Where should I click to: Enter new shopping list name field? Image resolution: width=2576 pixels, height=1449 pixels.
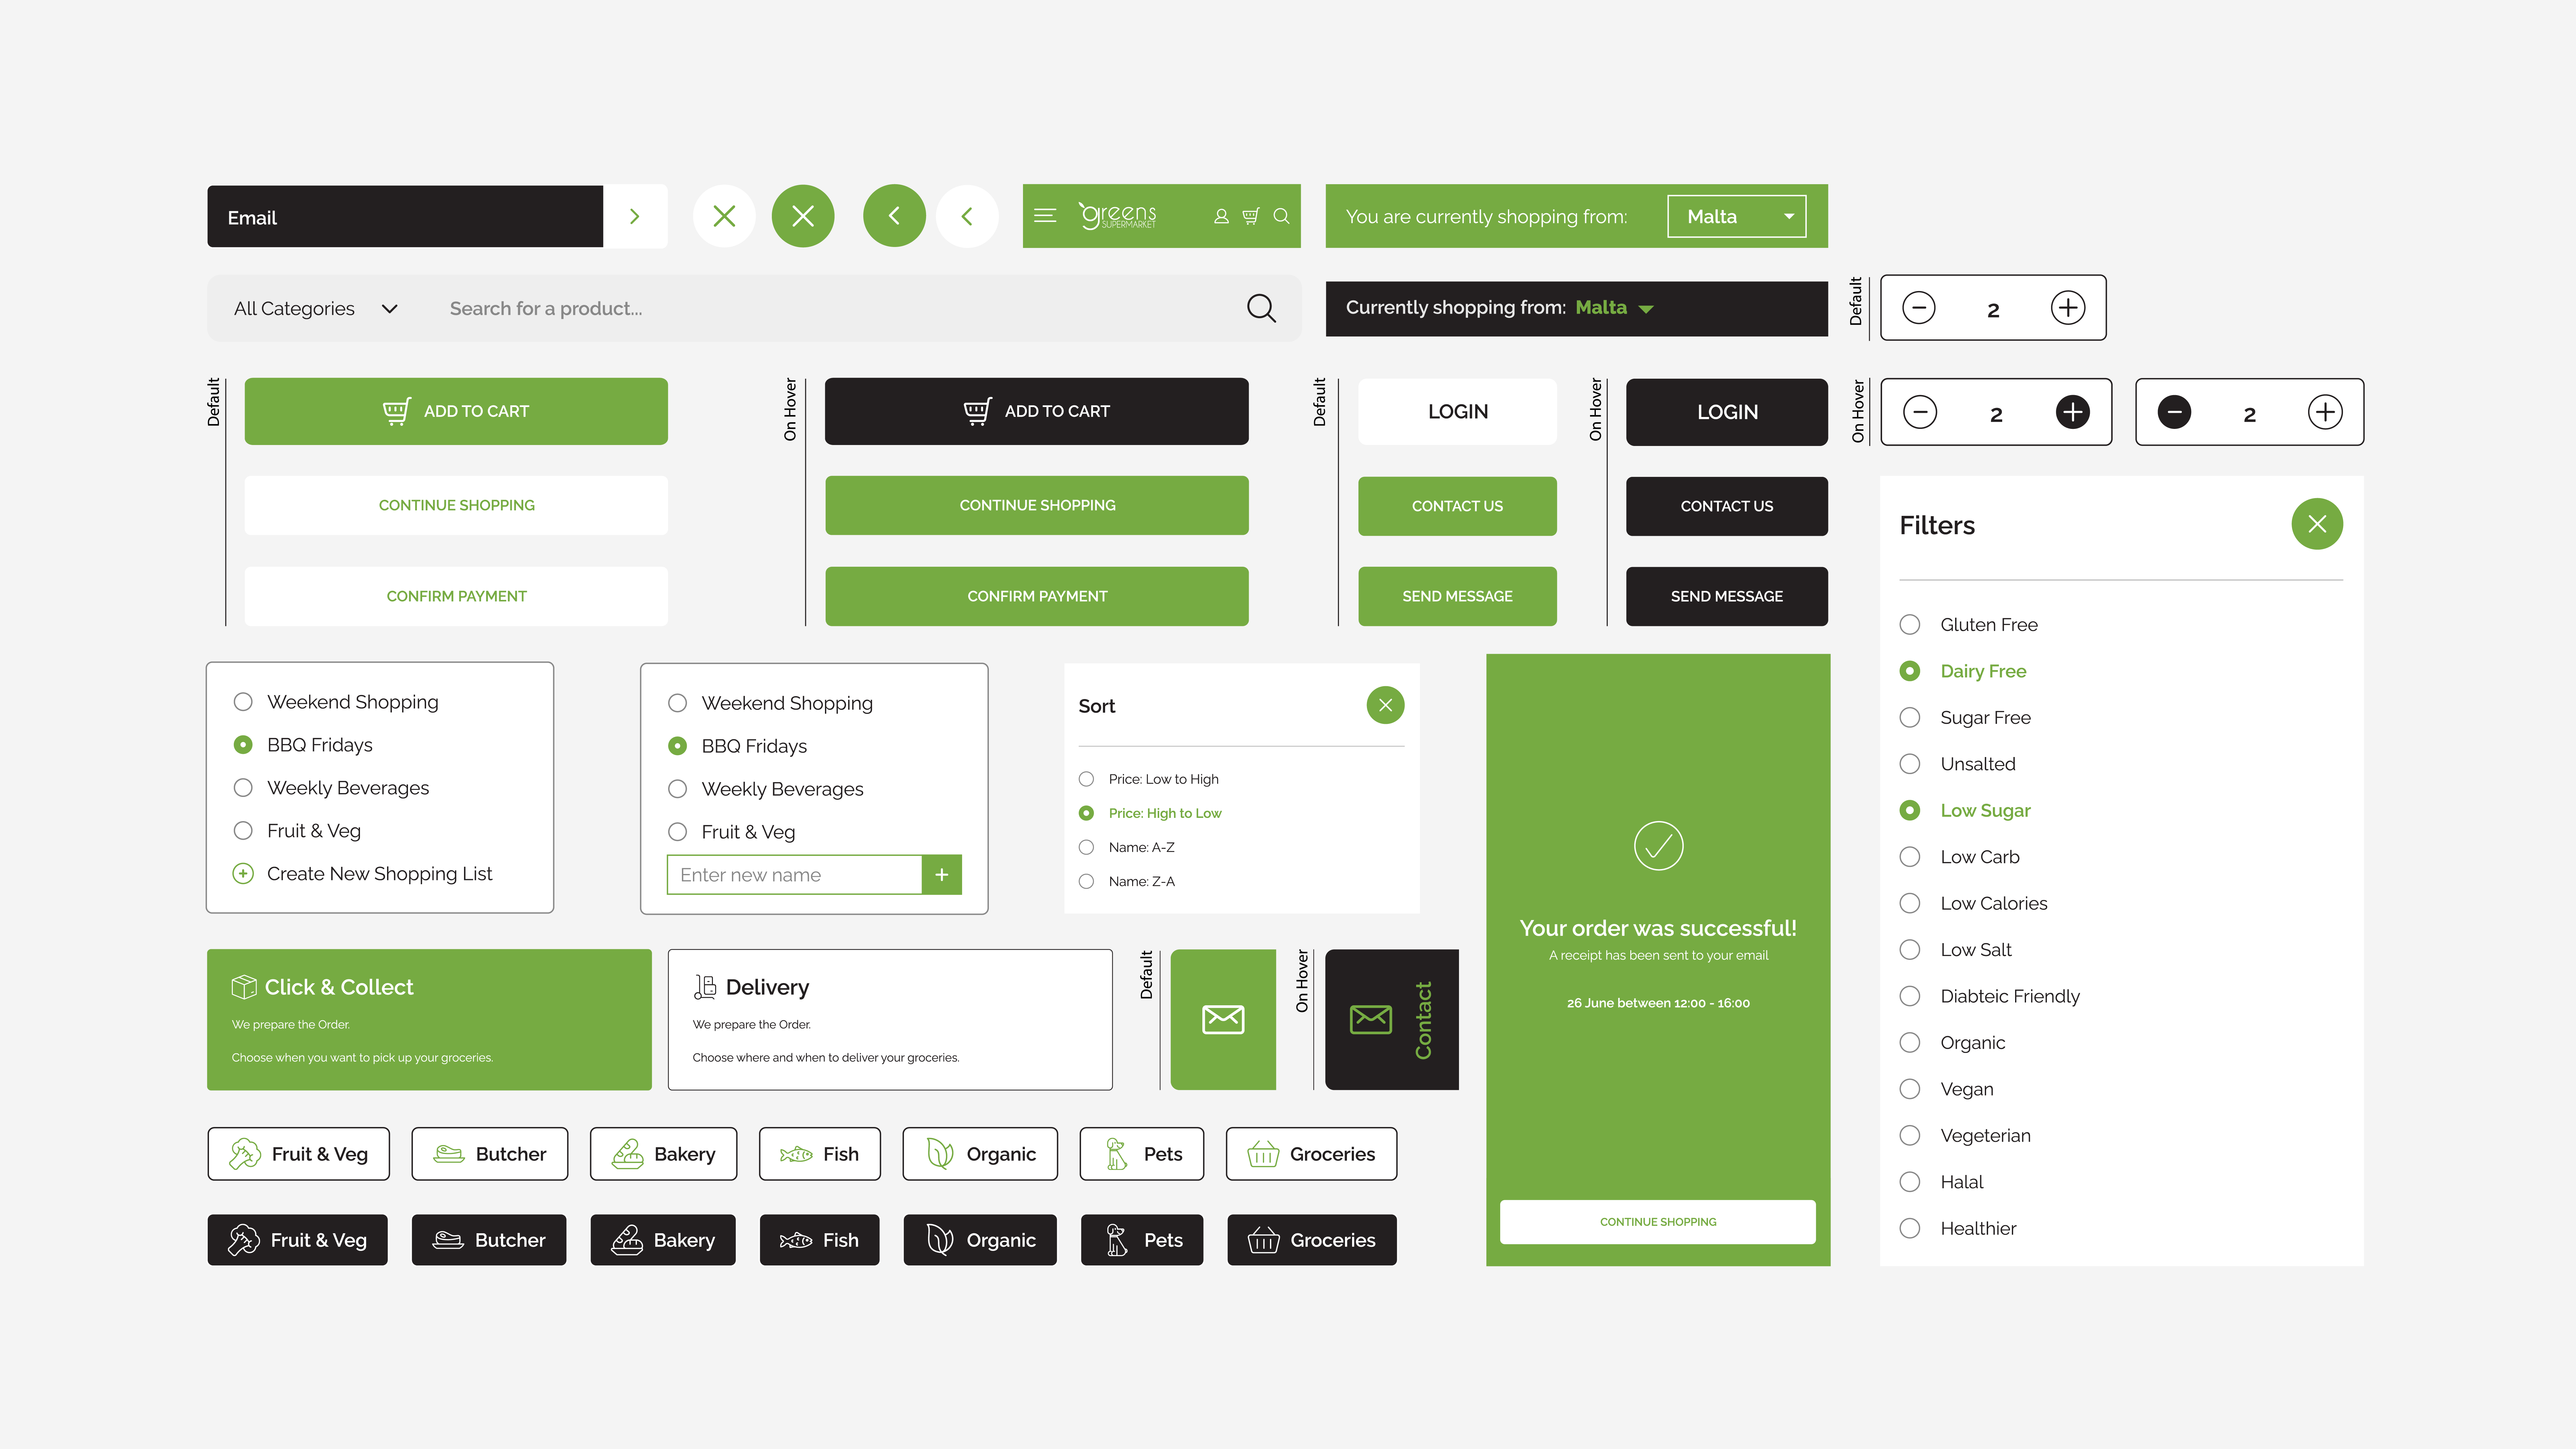pos(794,874)
